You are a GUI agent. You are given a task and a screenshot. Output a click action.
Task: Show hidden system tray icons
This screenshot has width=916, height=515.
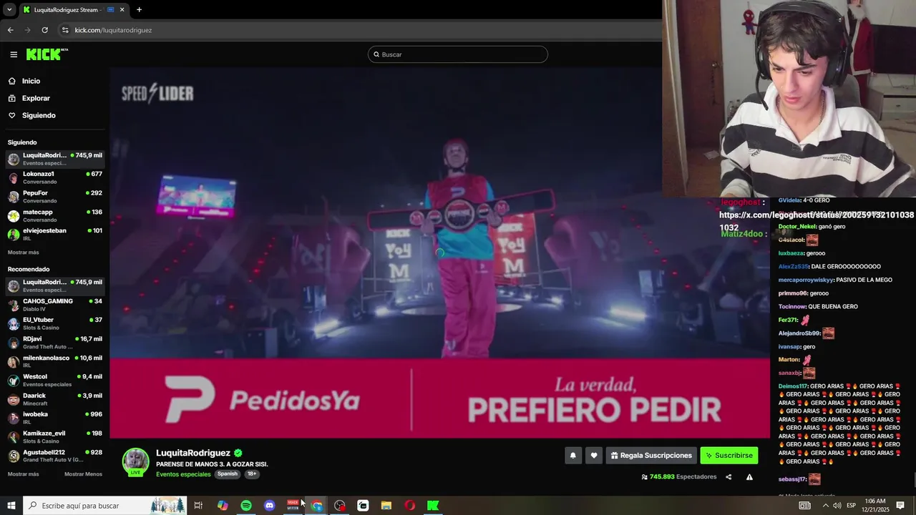[x=825, y=506]
